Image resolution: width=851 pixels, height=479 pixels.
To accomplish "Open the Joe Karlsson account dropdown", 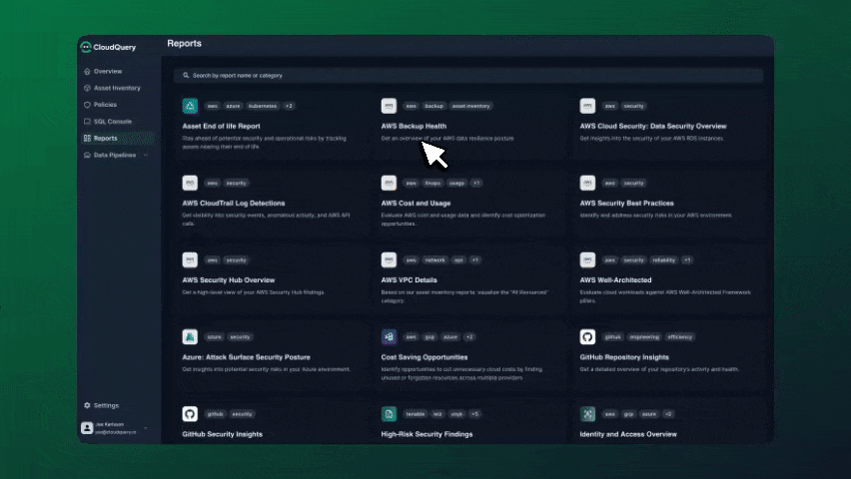I will point(146,428).
